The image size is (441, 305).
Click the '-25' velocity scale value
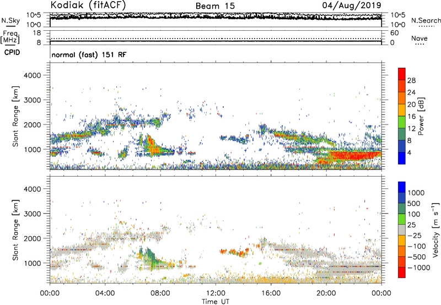point(414,236)
